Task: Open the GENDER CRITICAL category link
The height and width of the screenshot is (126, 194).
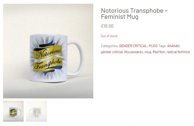Action: click(x=133, y=46)
